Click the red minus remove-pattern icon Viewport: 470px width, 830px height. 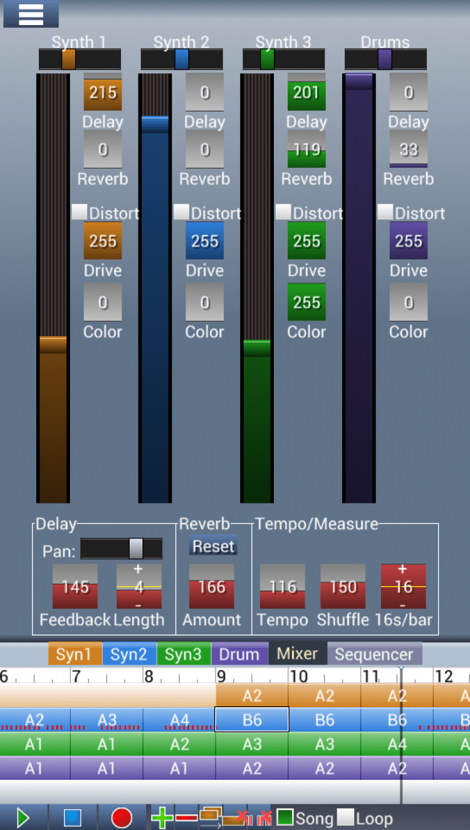186,817
